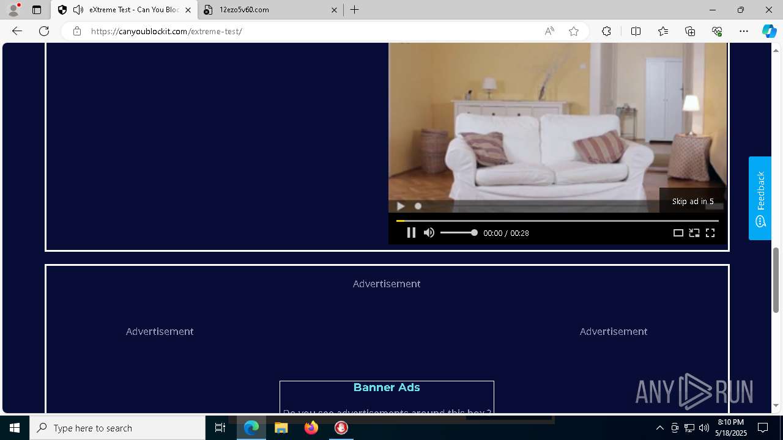This screenshot has height=440, width=783.
Task: Show hidden system tray icons
Action: pos(659,428)
